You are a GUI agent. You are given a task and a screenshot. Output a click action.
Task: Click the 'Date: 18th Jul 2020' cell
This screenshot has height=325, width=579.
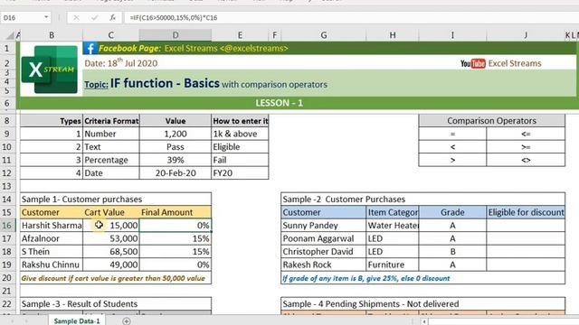coord(120,63)
